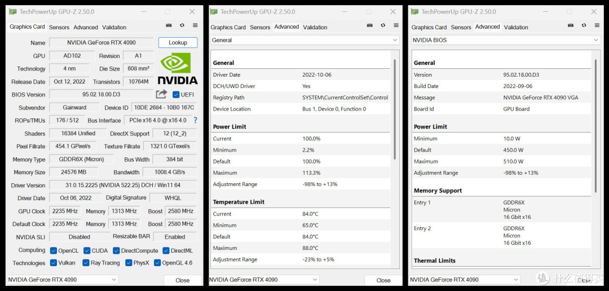Image resolution: width=609 pixels, height=291 pixels.
Task: Click the Texture Fillrate field 1321.0 GTexel/s
Action: pos(170,147)
